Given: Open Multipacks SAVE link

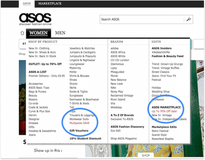Looking at the screenshot, I should pyautogui.click(x=80, y=123).
